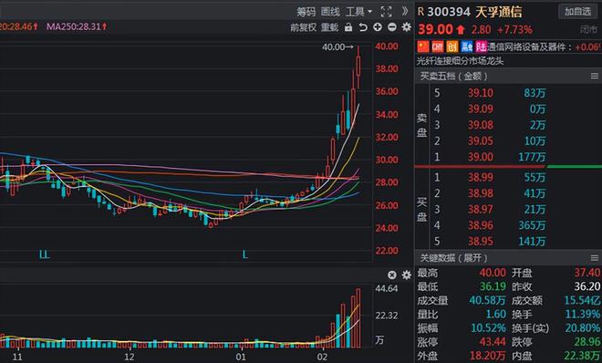Collapse side panel with double chevron
The image size is (602, 363).
[x=405, y=12]
